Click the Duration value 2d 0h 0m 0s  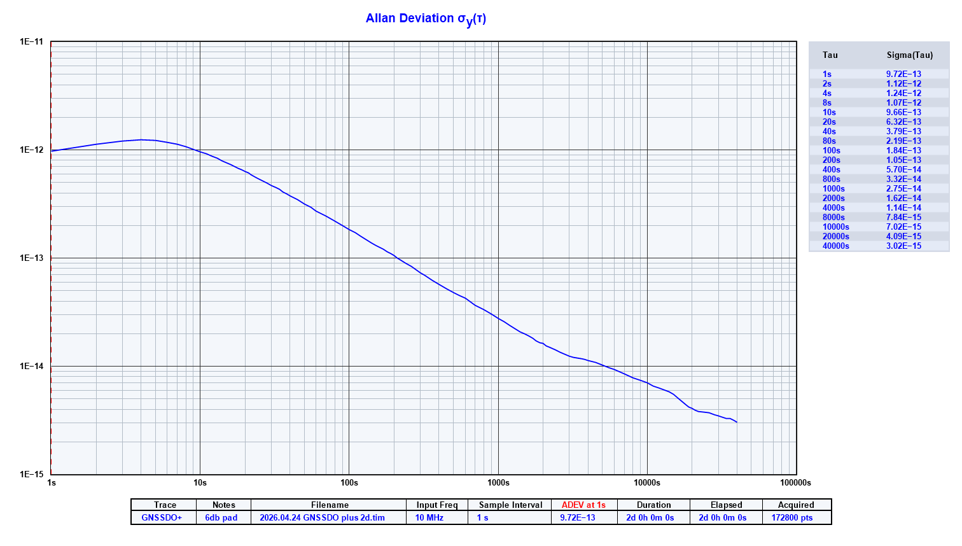pyautogui.click(x=650, y=517)
